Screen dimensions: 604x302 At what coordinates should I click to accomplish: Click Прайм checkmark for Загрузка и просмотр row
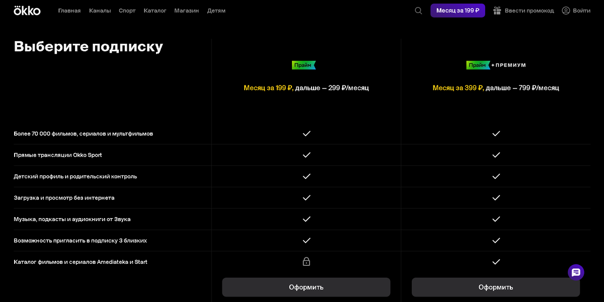(307, 197)
